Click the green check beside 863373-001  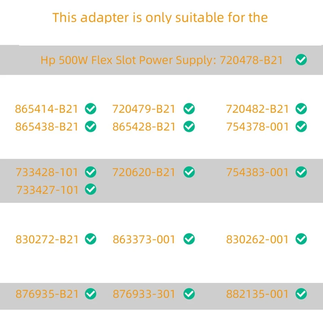[x=189, y=239]
